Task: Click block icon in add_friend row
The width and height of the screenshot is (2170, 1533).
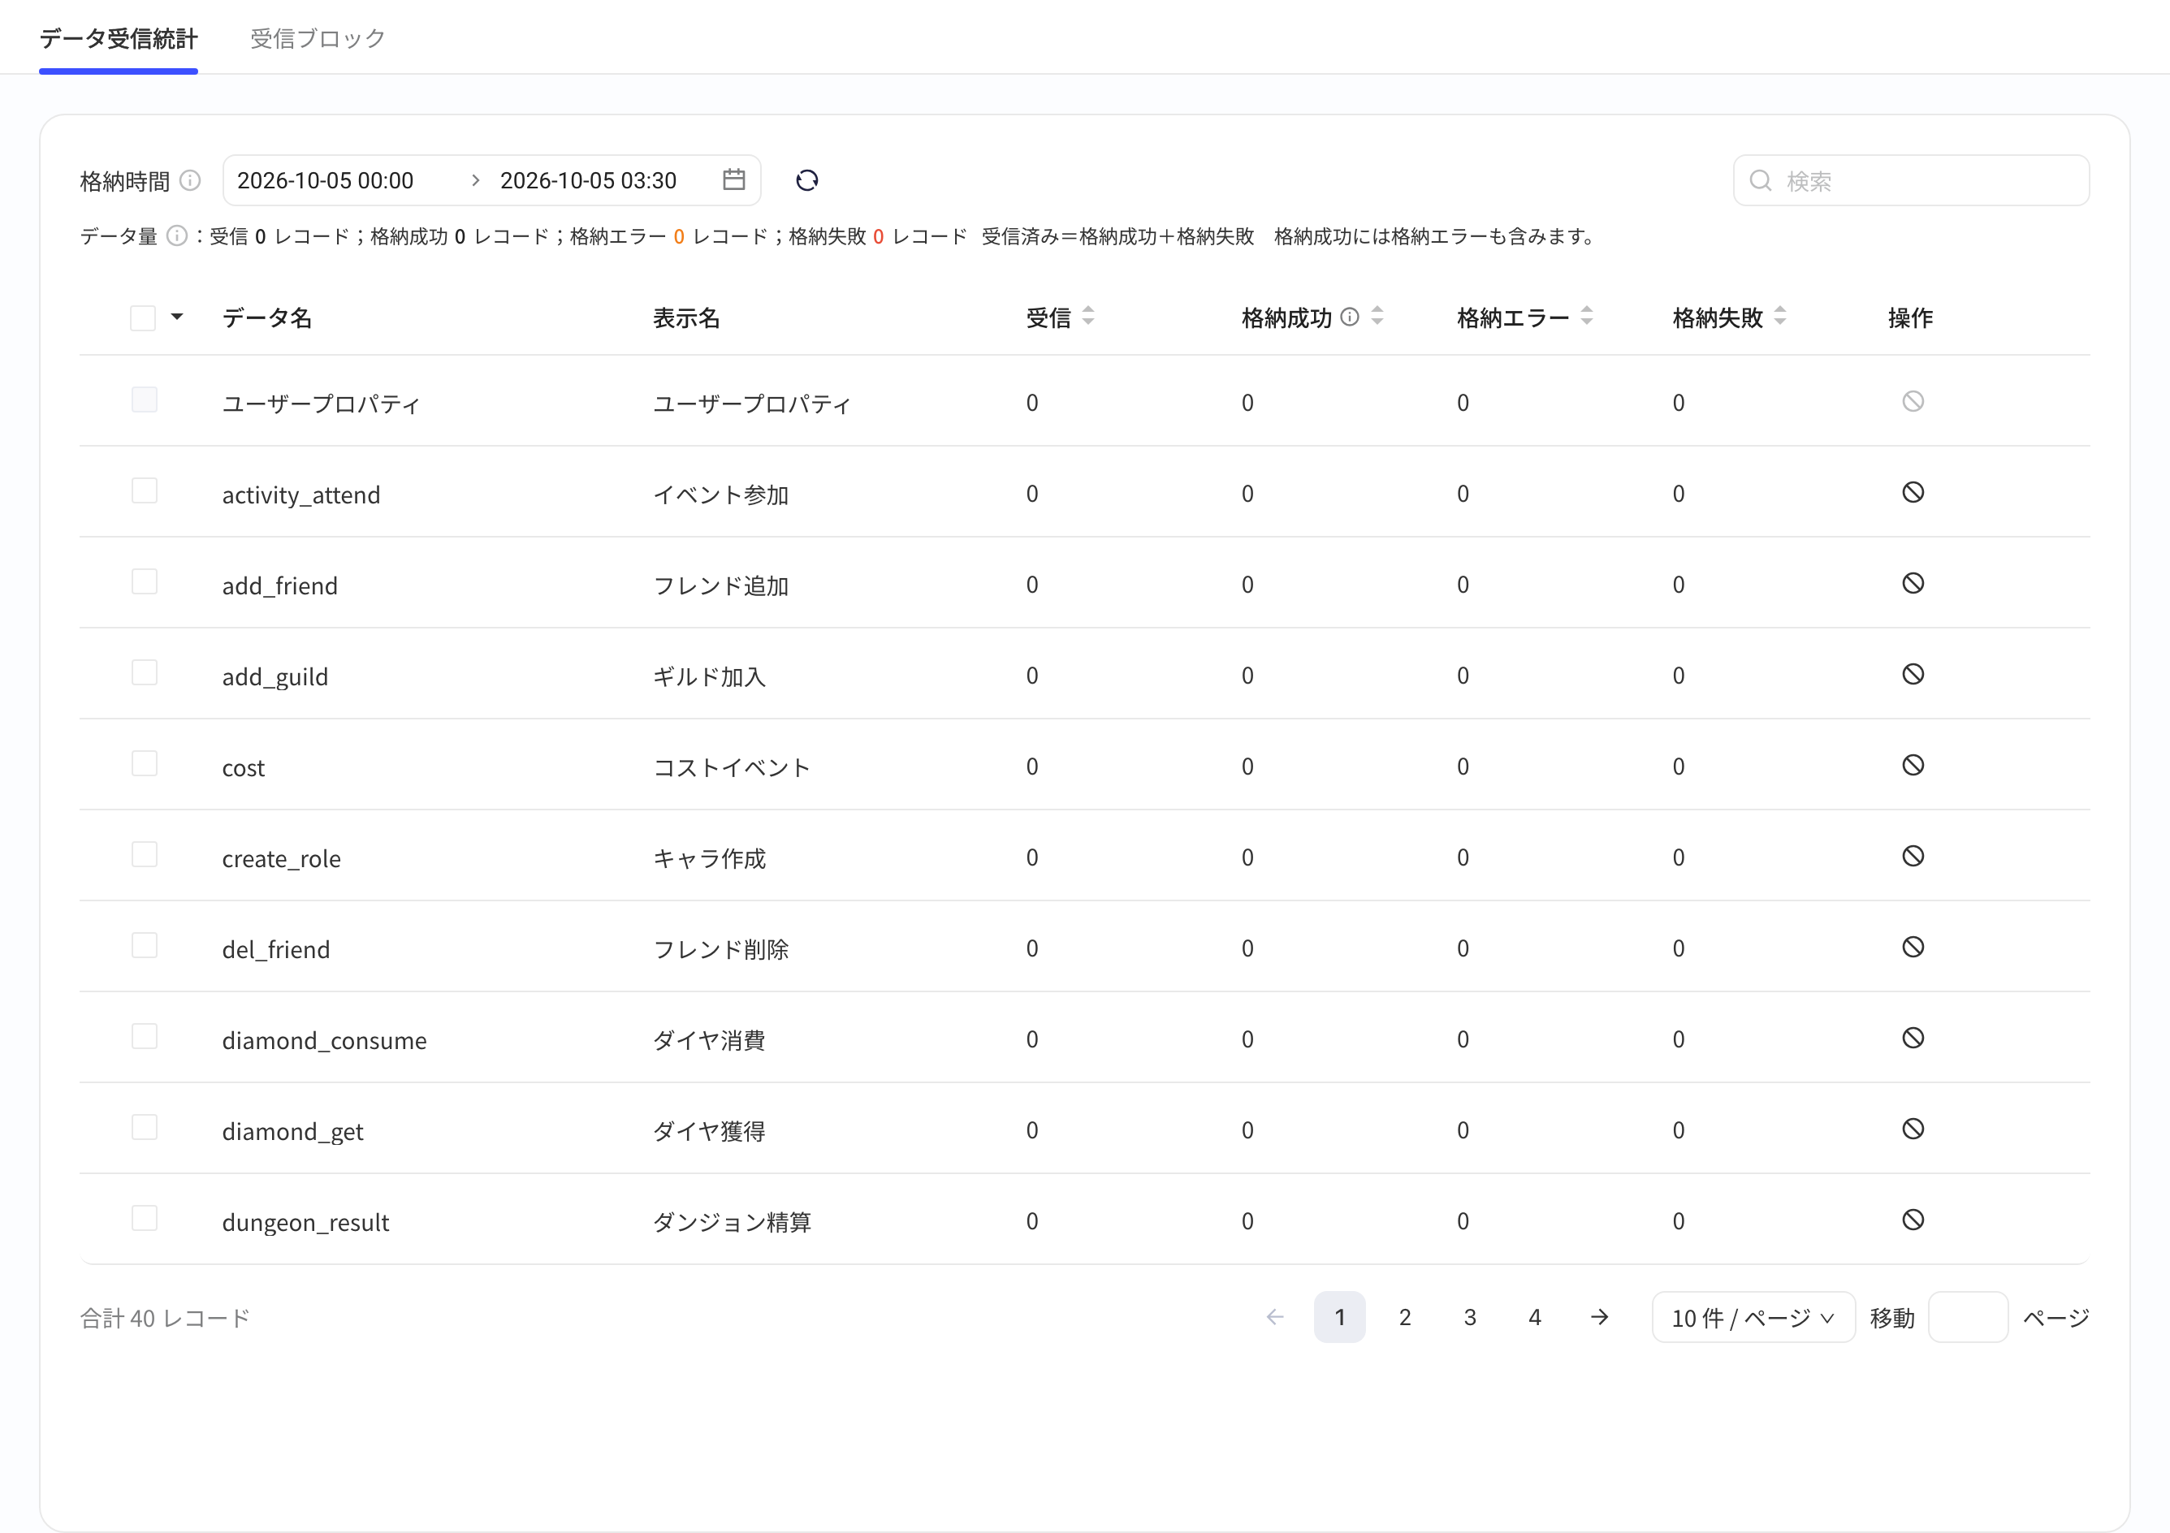Action: click(1913, 583)
